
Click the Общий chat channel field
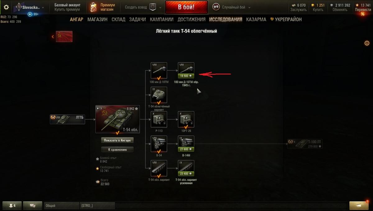(62, 206)
